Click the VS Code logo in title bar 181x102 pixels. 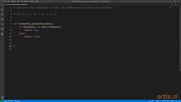tap(2, 1)
